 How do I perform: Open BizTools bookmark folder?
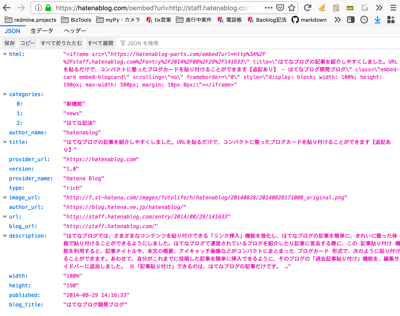pyautogui.click(x=76, y=20)
